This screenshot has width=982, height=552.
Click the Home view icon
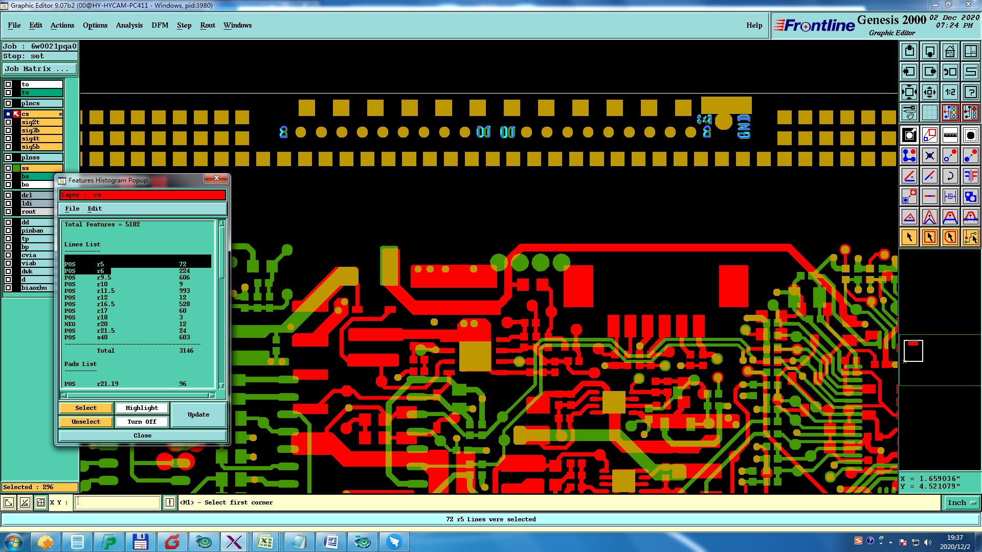pyautogui.click(x=950, y=51)
